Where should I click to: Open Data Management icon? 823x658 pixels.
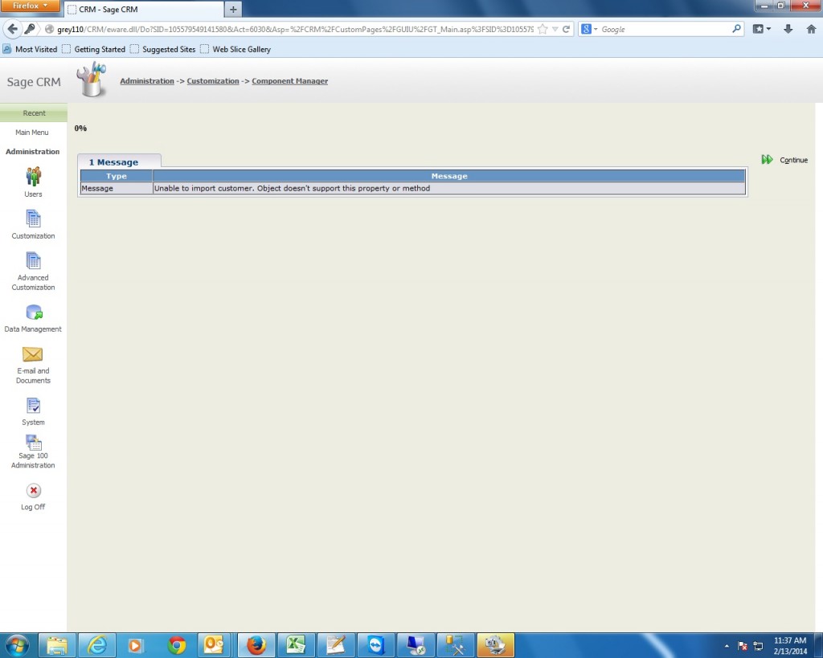[34, 313]
